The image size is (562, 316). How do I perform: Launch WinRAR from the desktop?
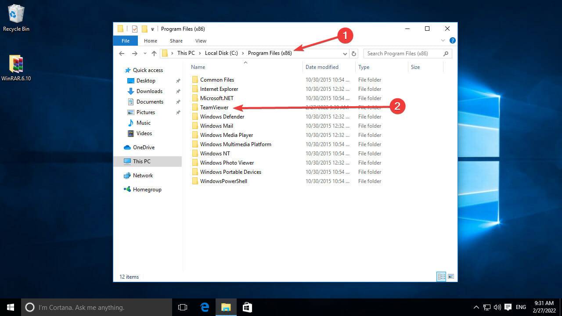[16, 64]
